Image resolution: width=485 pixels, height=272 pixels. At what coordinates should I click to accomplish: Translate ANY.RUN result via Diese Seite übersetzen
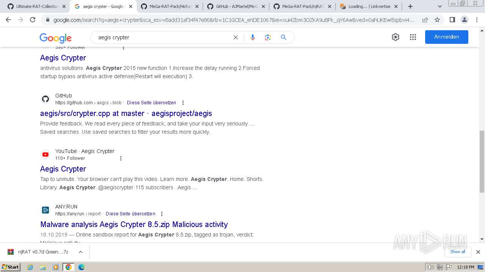pos(130,214)
